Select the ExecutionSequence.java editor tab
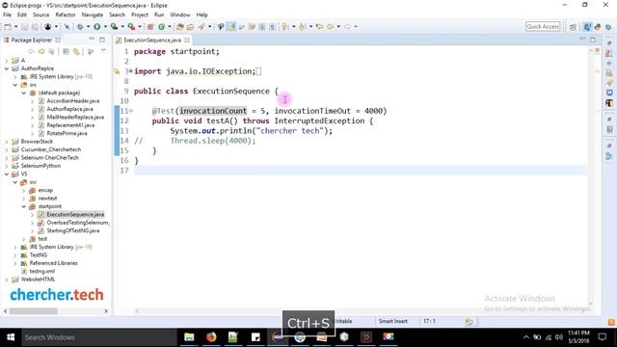This screenshot has height=347, width=617. point(152,40)
